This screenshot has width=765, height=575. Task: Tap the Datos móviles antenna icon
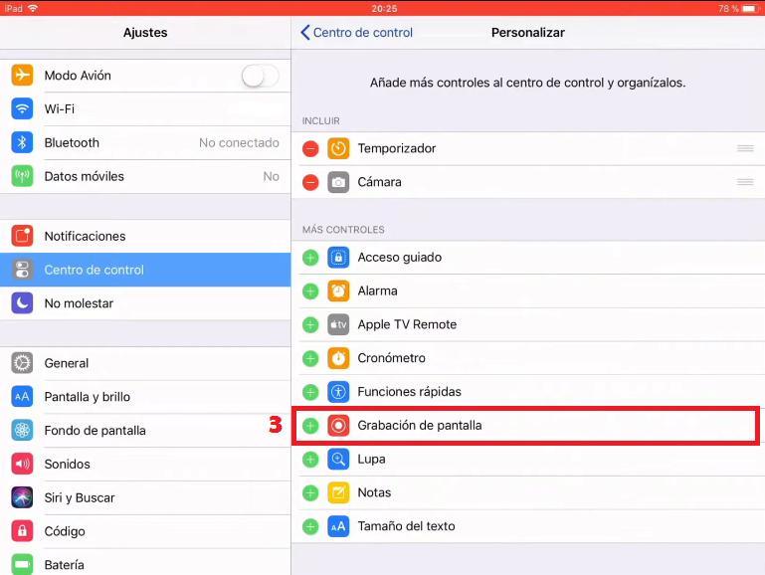(22, 176)
